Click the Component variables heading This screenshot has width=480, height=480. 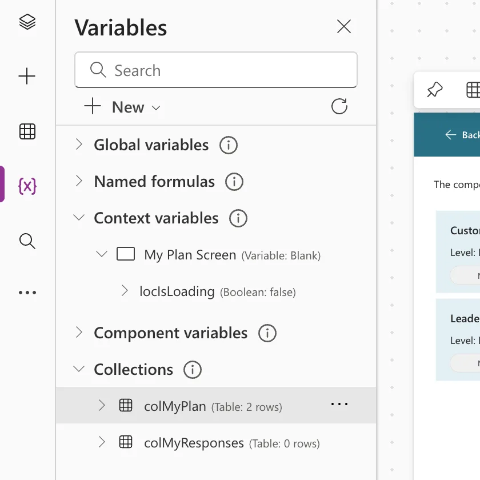(x=170, y=333)
